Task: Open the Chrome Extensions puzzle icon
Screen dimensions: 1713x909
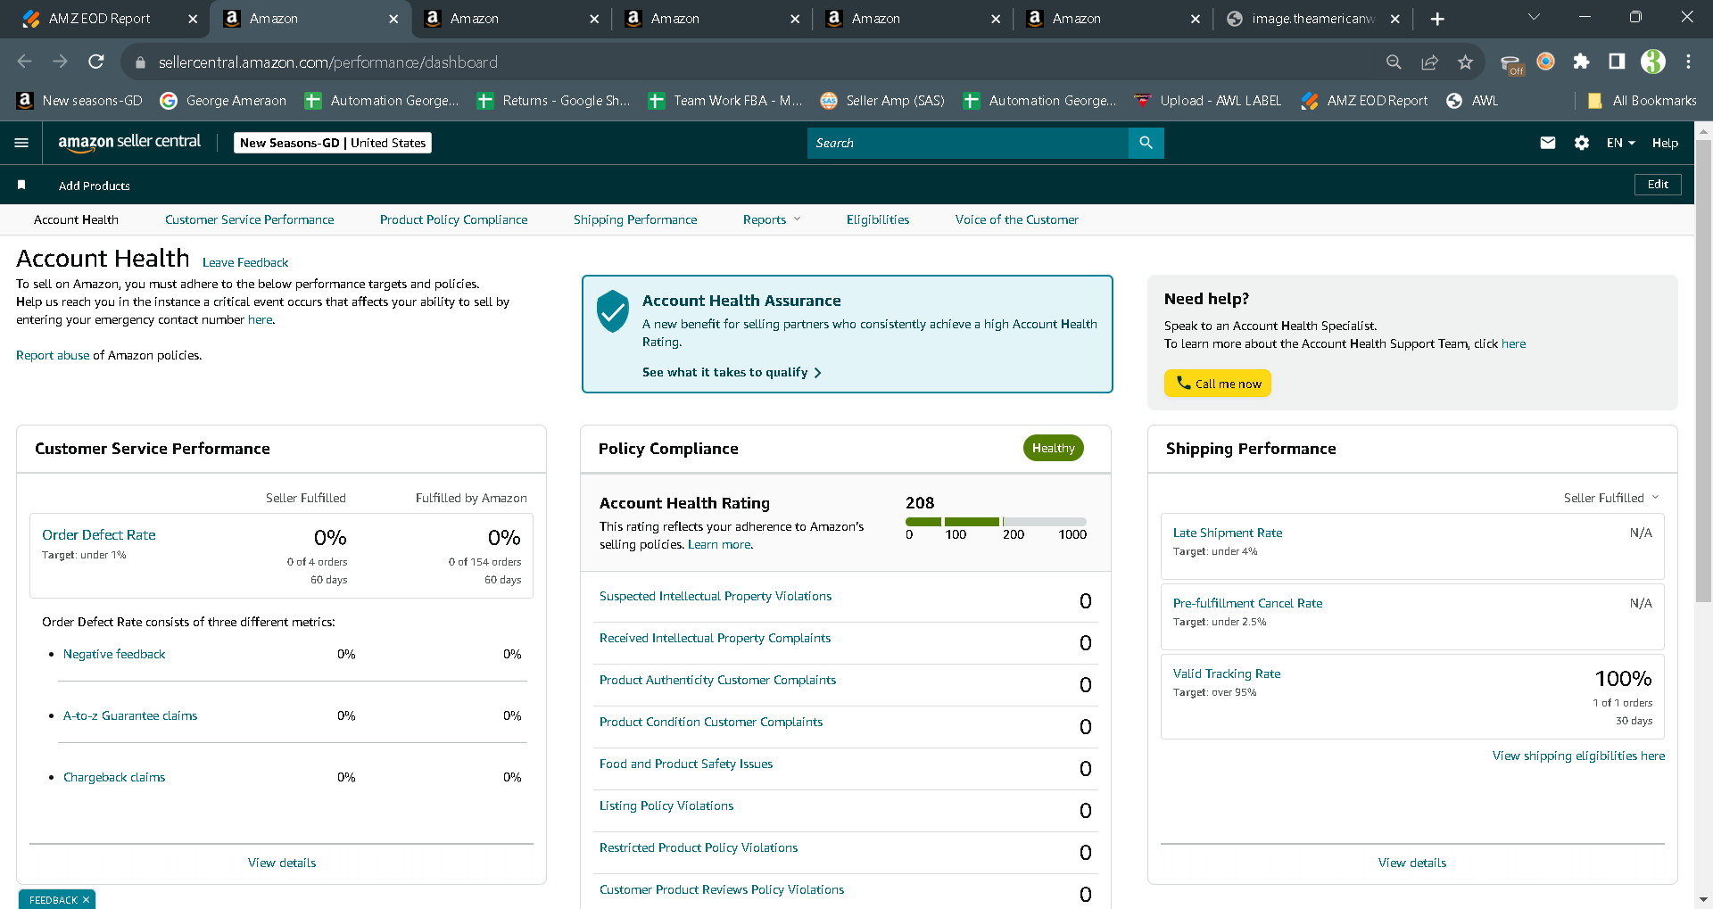Action: (1582, 62)
